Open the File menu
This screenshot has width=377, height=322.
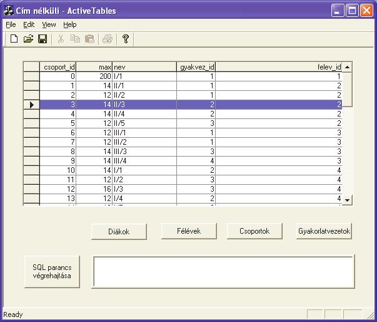11,24
